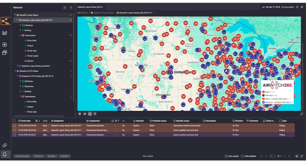Open the help icon in top bar
Viewport: 306px width, 163px height.
pos(297,7)
